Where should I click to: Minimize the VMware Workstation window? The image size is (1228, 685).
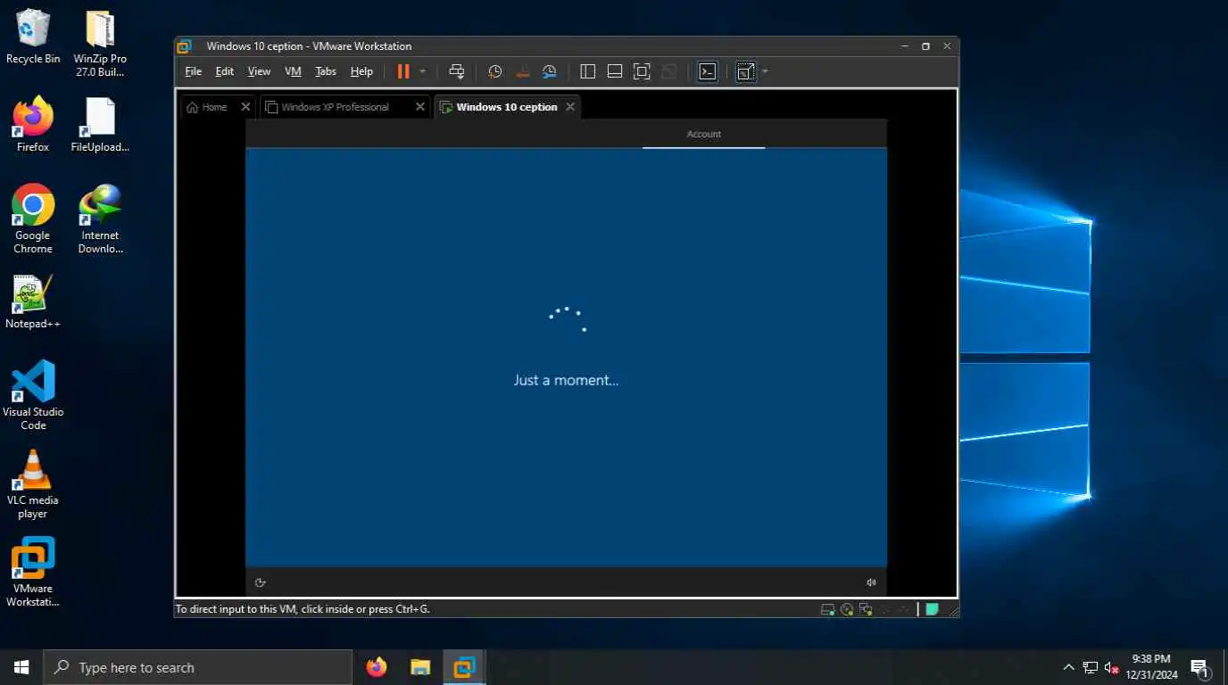tap(905, 46)
